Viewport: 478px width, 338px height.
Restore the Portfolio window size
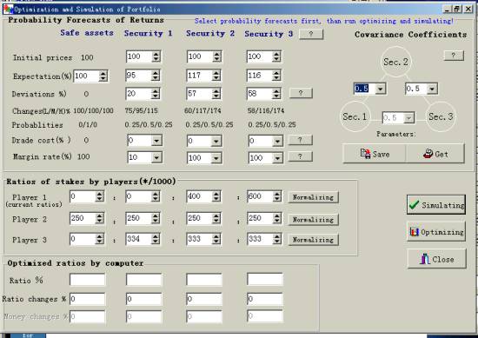(x=457, y=10)
